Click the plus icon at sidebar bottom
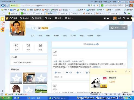Screen dimensions: 134x100 (2, 91)
